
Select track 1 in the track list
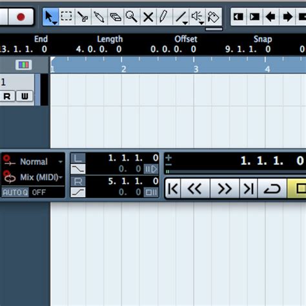click(17, 83)
